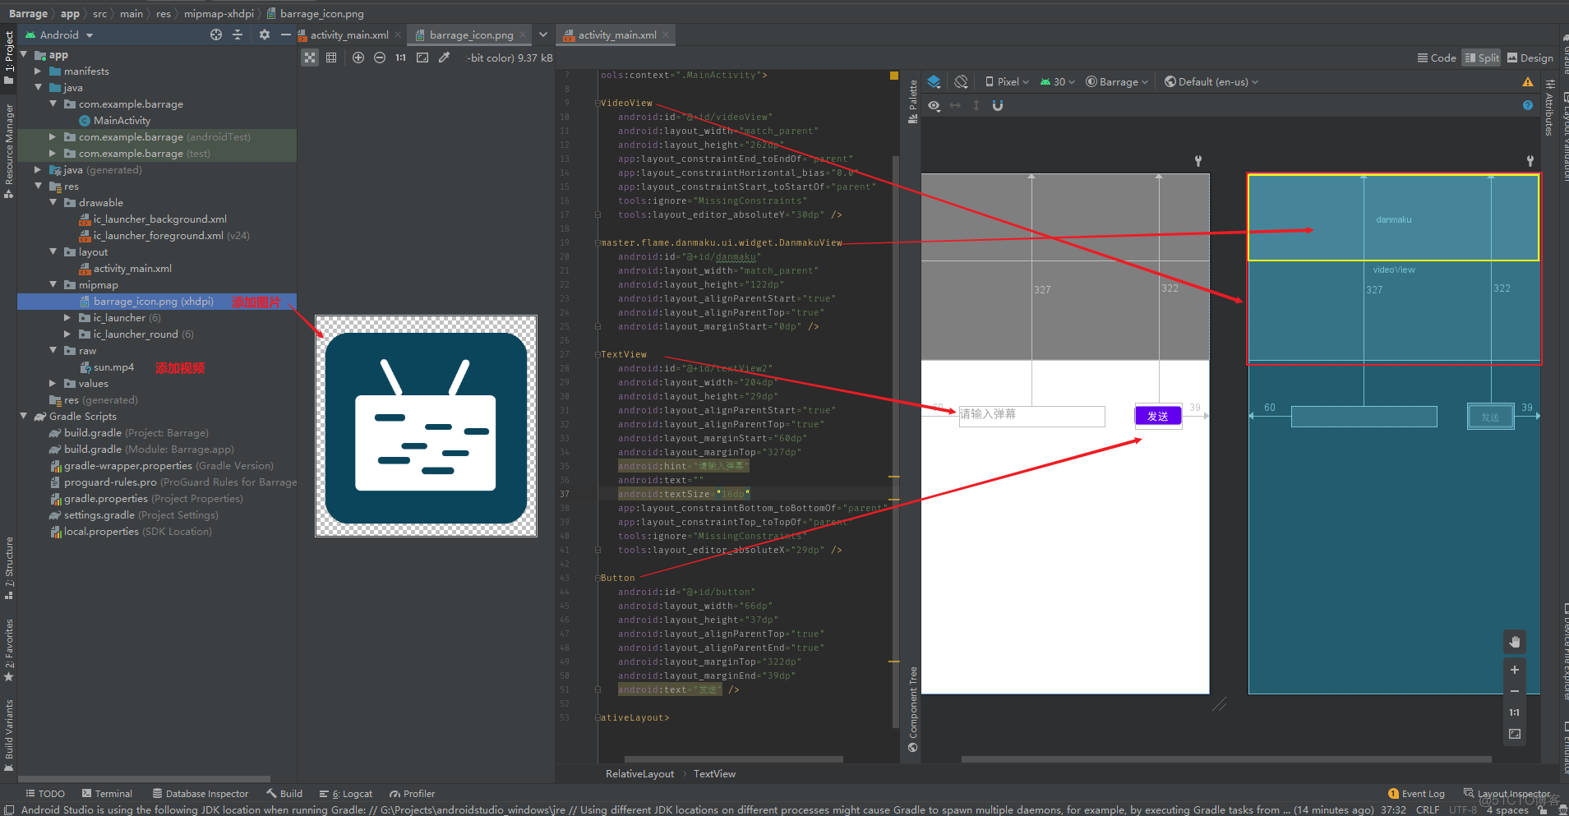
Task: Switch the editor to Split view
Action: [1482, 58]
